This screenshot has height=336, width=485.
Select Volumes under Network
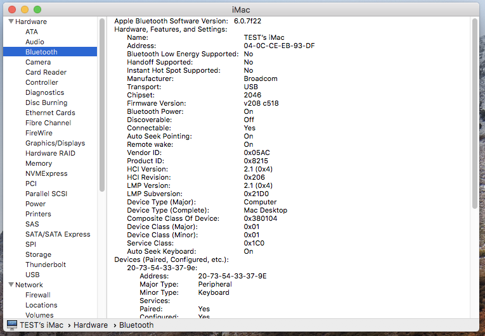pyautogui.click(x=39, y=315)
